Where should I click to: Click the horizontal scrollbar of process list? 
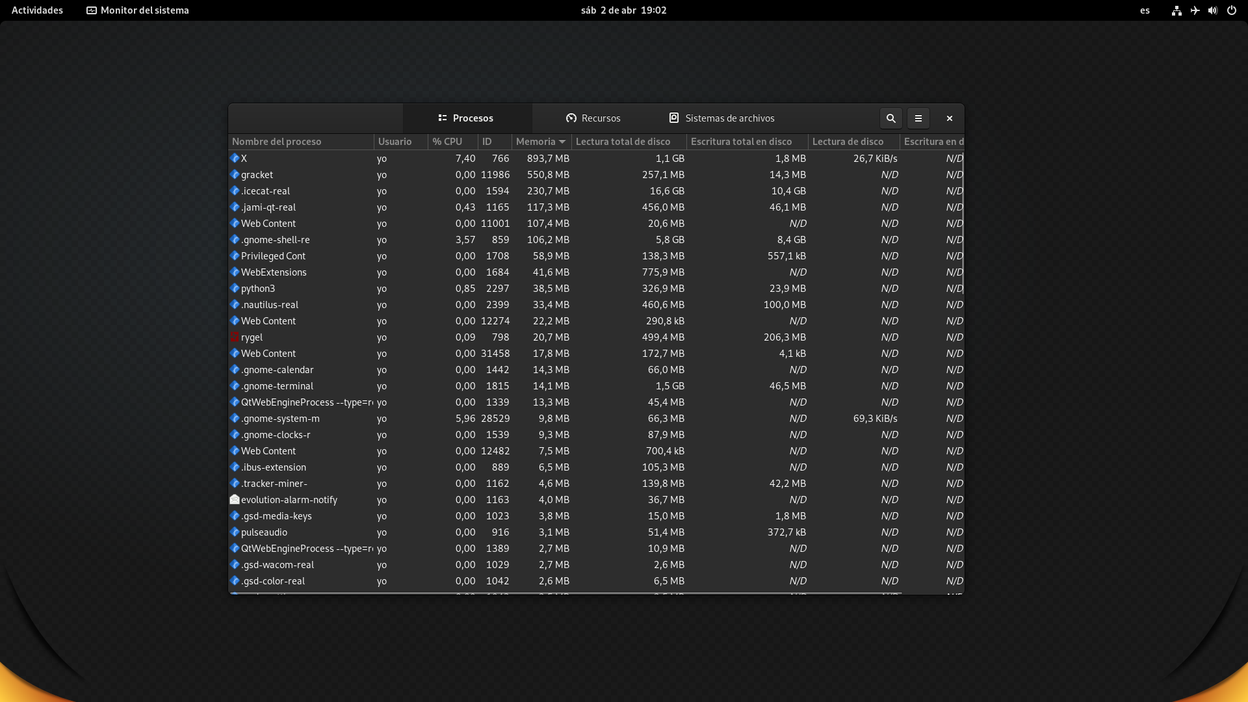click(x=565, y=593)
